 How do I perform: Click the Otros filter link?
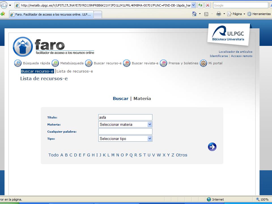(182, 155)
